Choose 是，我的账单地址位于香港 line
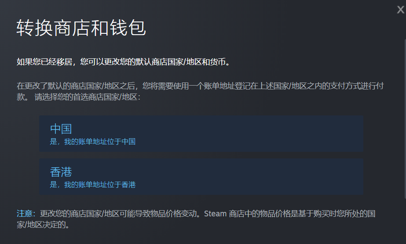The image size is (406, 244). (x=93, y=185)
